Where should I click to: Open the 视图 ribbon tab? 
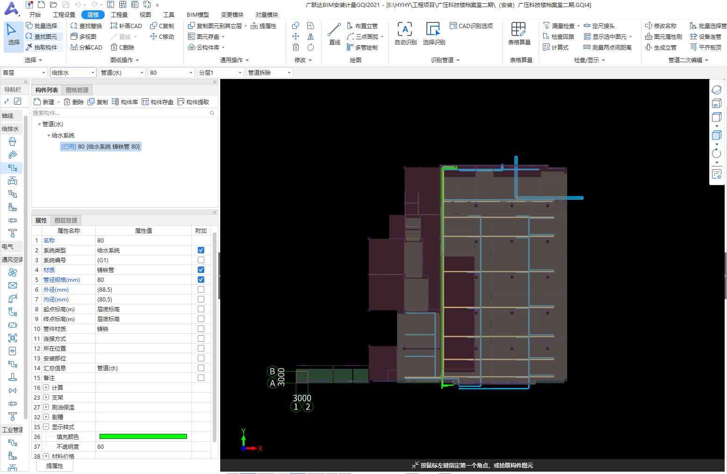[145, 14]
